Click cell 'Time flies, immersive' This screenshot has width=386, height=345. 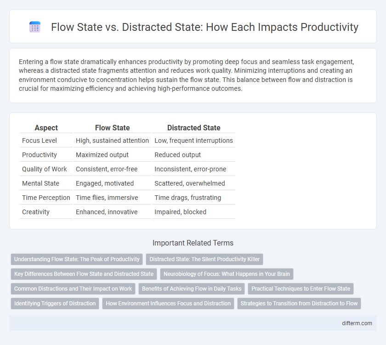pos(107,198)
